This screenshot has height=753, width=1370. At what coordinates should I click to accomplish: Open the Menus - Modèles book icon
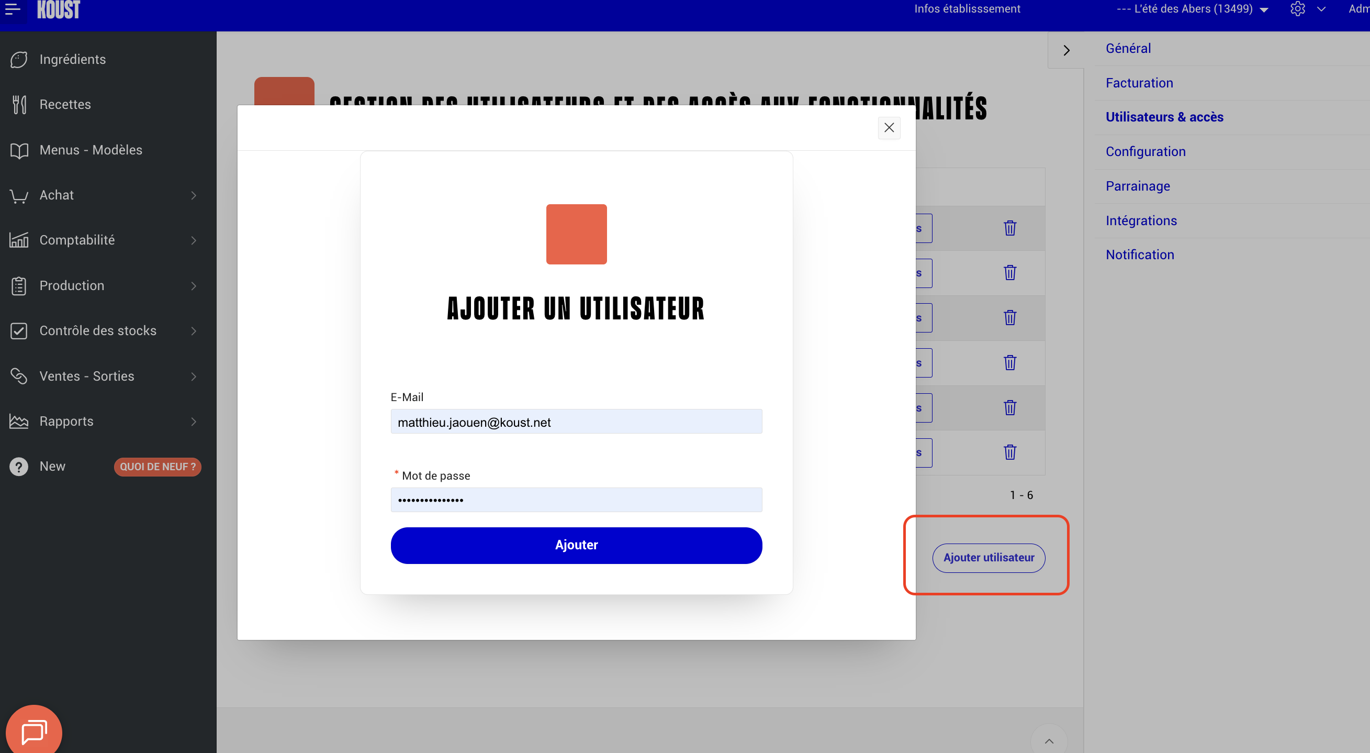coord(19,151)
